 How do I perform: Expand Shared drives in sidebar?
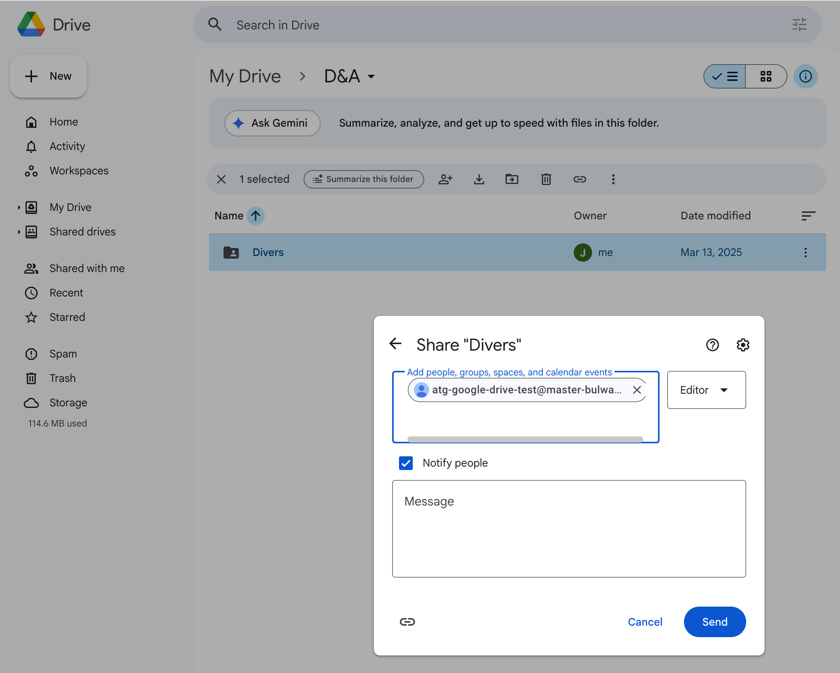click(x=19, y=232)
